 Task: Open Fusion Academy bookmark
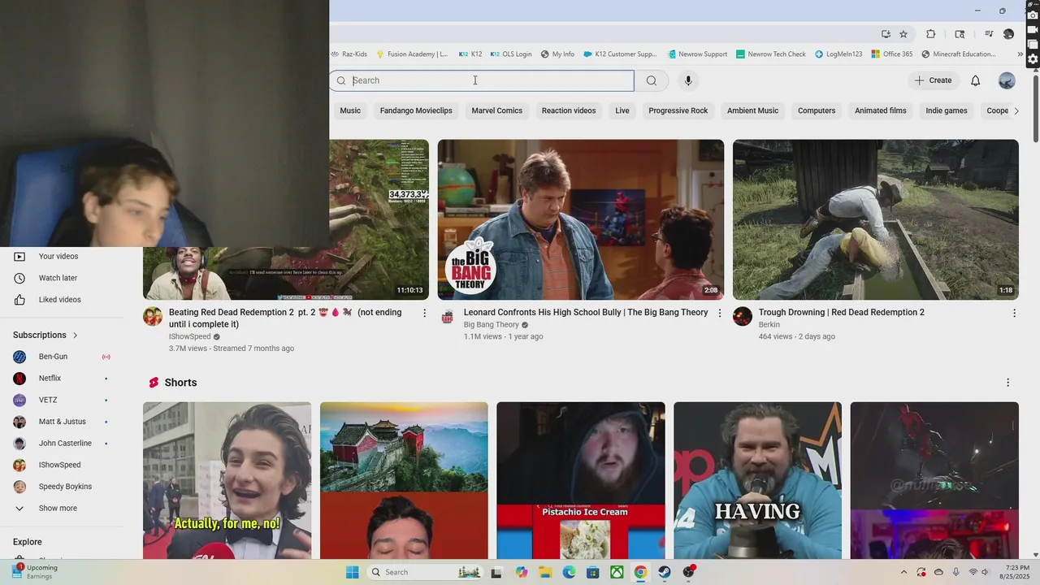click(x=411, y=54)
